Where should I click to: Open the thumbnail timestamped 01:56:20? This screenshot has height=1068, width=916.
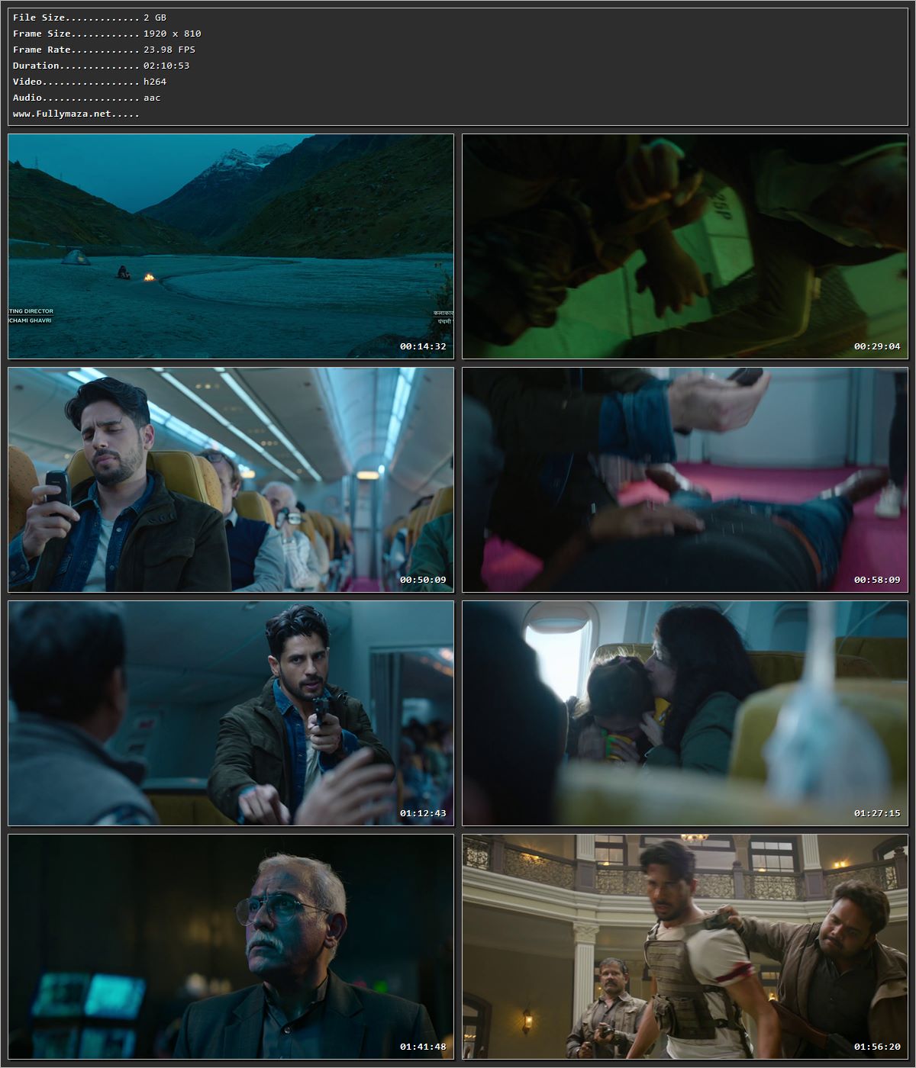(x=685, y=947)
